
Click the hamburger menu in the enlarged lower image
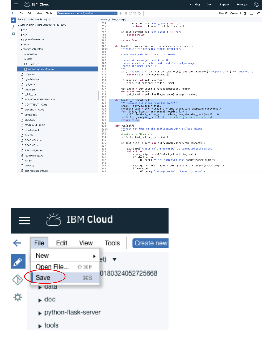24,221
